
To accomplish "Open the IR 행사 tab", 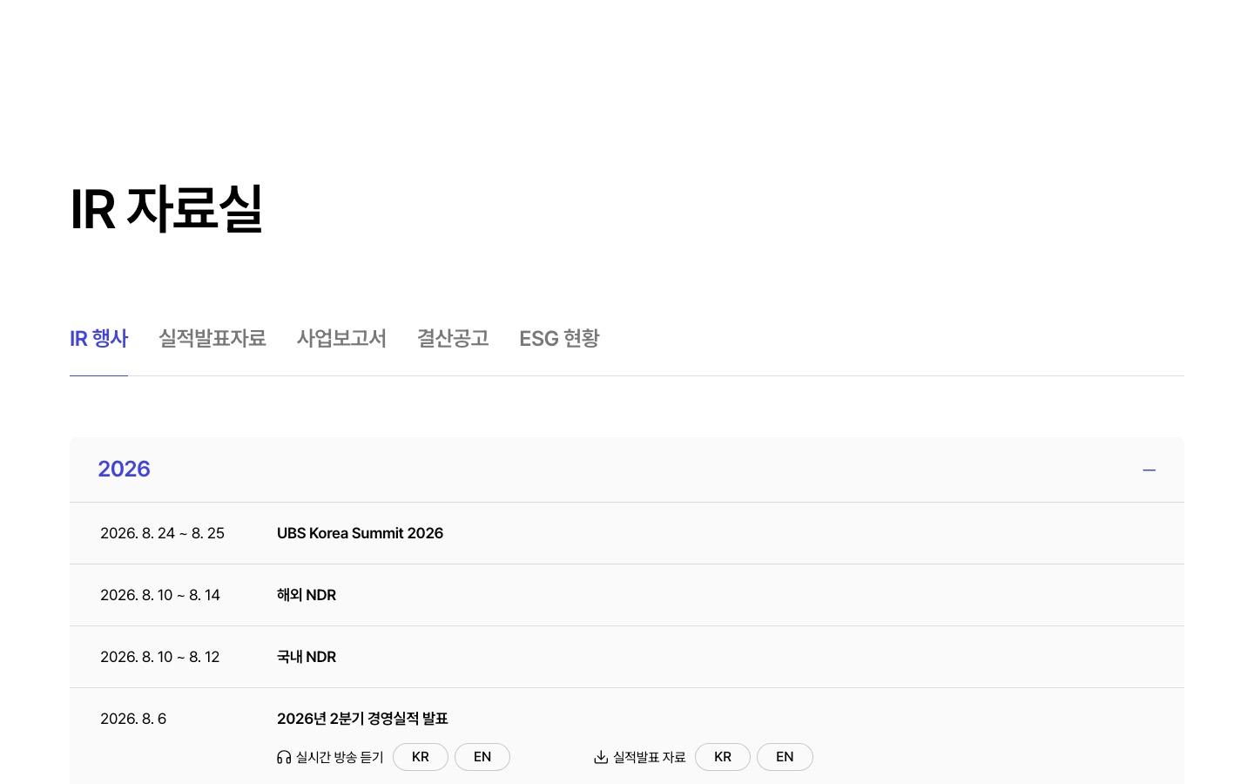I will pyautogui.click(x=98, y=339).
